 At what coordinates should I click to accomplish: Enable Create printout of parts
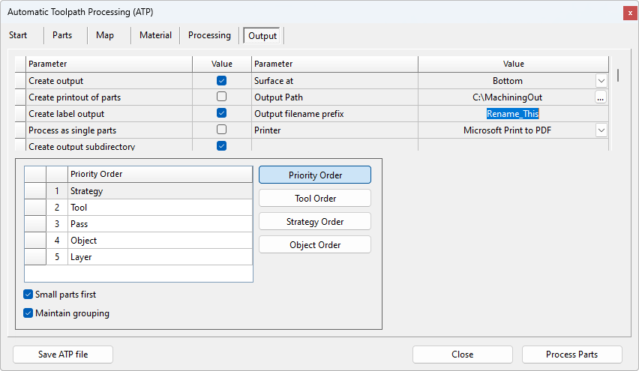[221, 97]
